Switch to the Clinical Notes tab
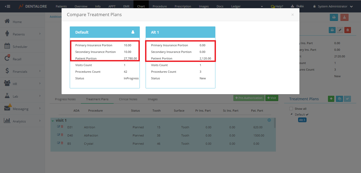361x173 pixels. 128,99
